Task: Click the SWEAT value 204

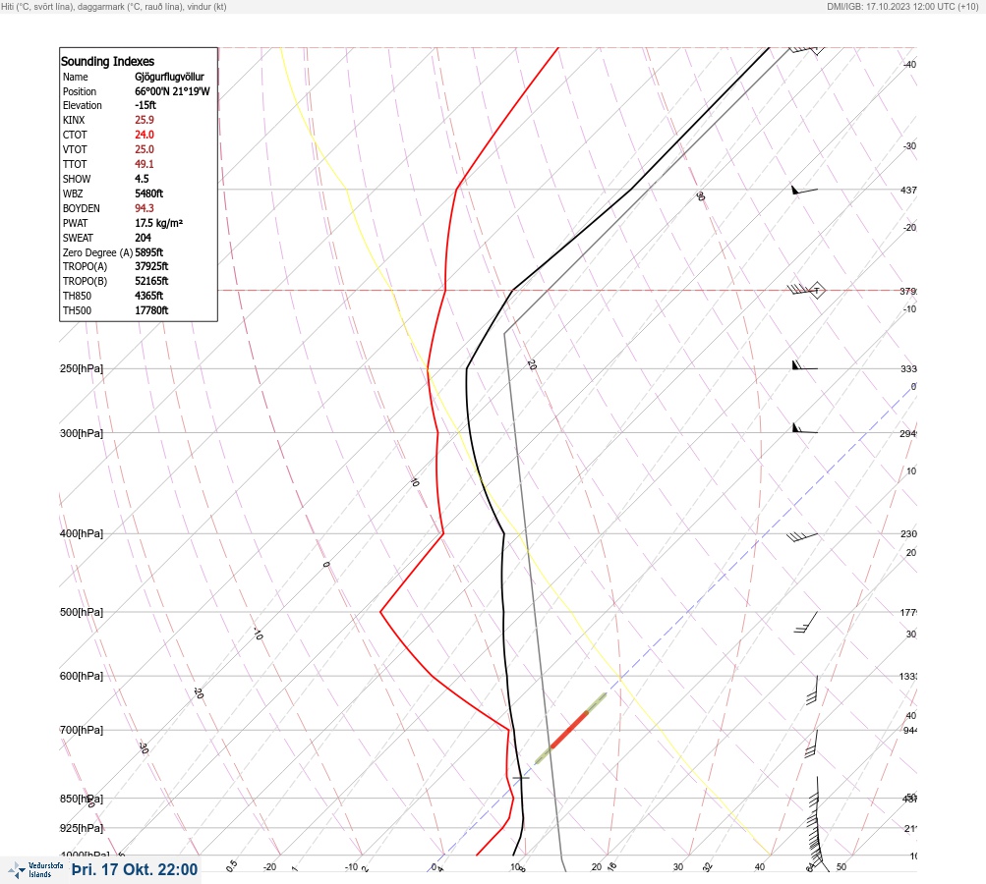Action: click(x=143, y=238)
